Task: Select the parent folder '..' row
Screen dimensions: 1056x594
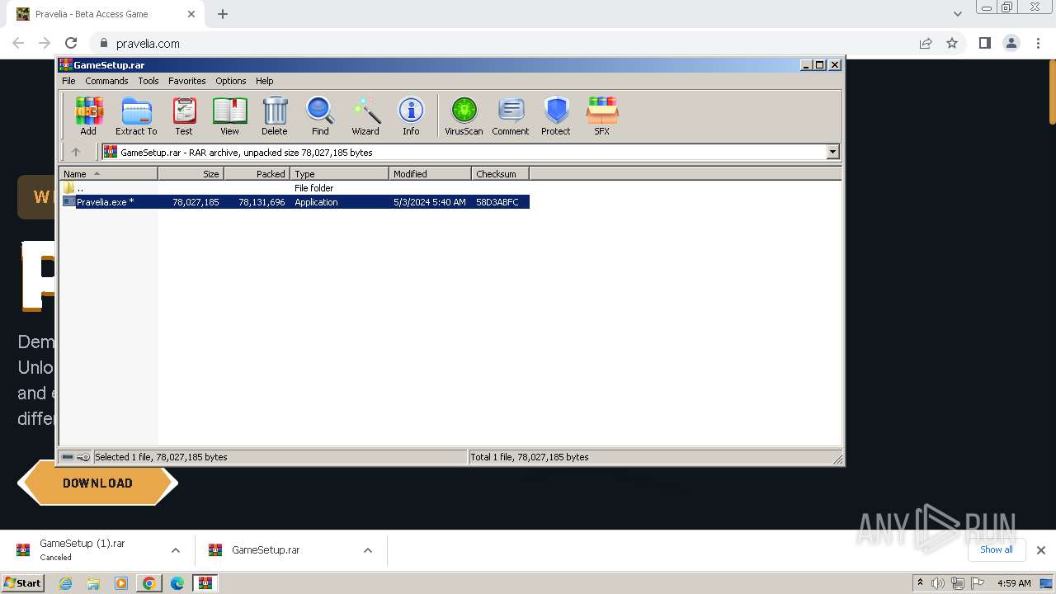Action: click(295, 188)
